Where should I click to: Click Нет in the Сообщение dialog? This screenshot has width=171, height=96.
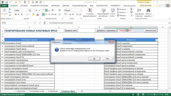coord(107,59)
